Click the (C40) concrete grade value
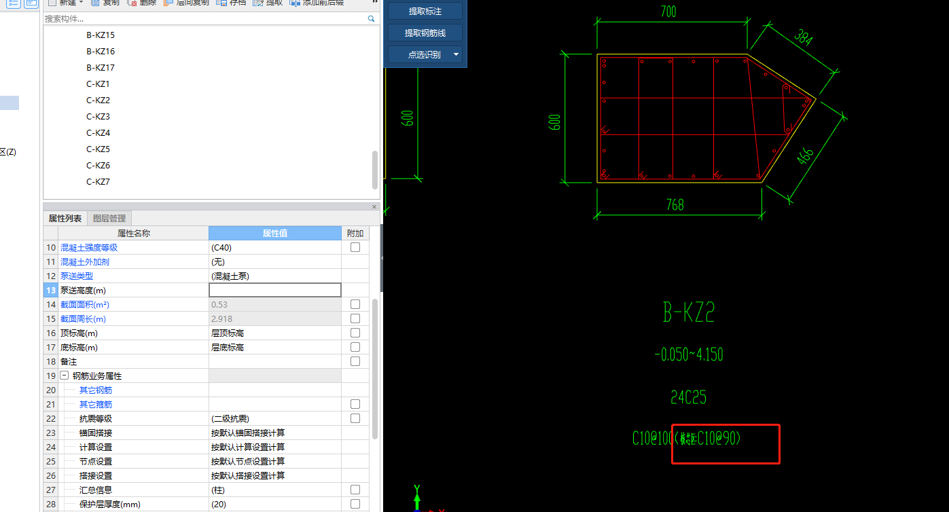The image size is (949, 512). (221, 247)
